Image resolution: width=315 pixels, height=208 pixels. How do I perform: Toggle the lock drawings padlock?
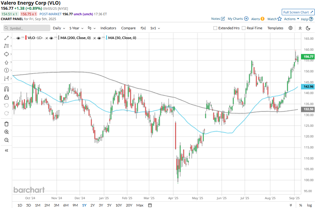click(x=6, y=97)
